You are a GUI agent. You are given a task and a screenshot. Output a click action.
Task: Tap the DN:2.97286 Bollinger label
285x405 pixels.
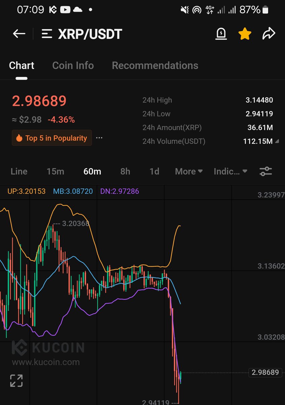pyautogui.click(x=120, y=191)
